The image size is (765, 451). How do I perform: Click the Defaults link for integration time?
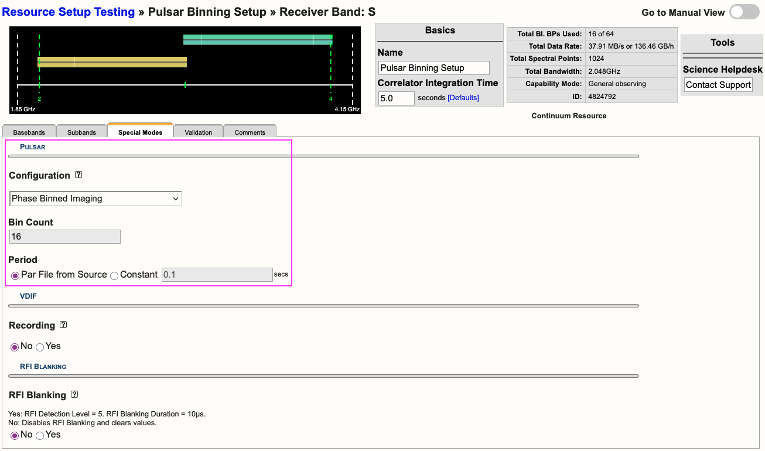[462, 97]
